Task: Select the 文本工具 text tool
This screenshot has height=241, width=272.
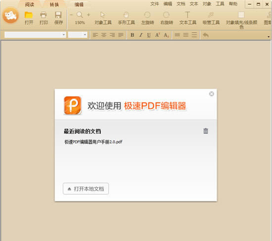Action: (188, 18)
